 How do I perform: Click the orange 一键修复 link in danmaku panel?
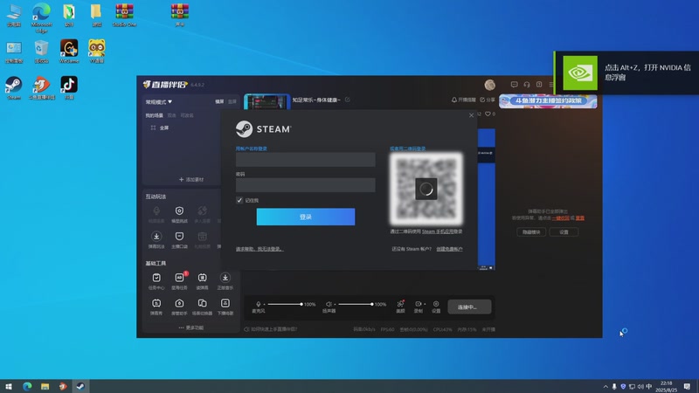pos(560,217)
